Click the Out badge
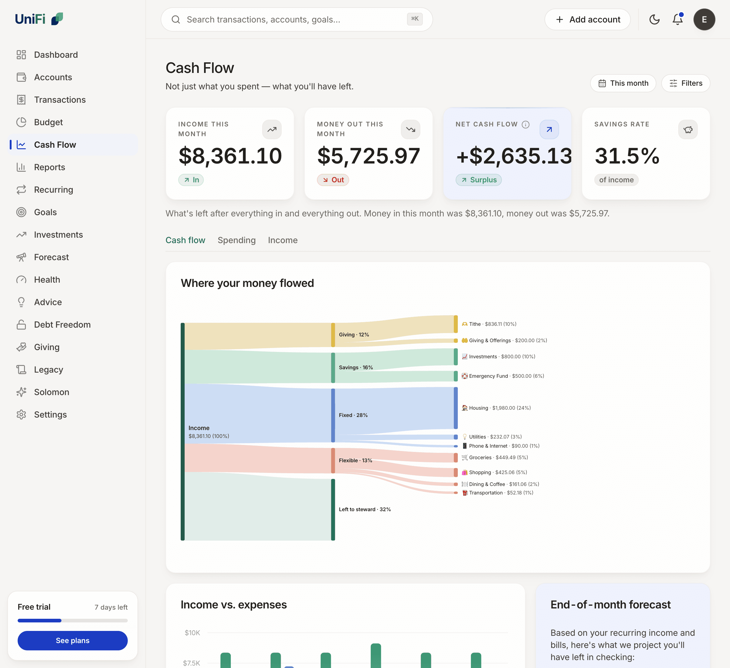Viewport: 730px width, 668px height. 333,180
